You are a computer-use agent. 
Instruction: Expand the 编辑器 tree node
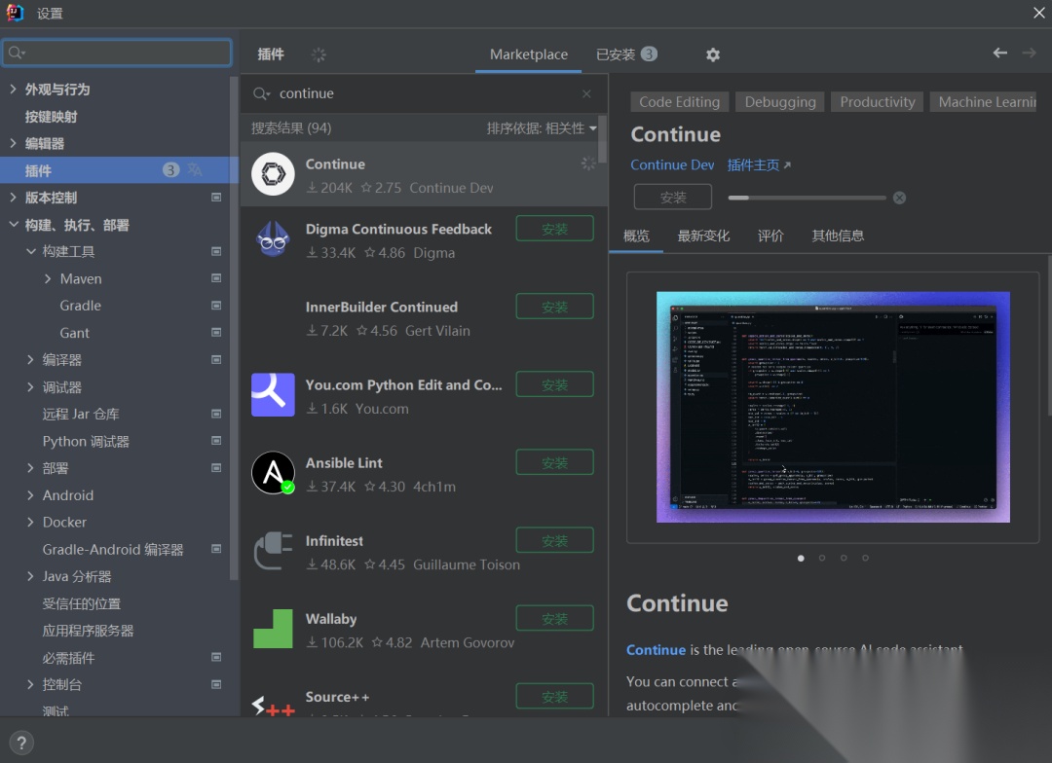click(13, 142)
